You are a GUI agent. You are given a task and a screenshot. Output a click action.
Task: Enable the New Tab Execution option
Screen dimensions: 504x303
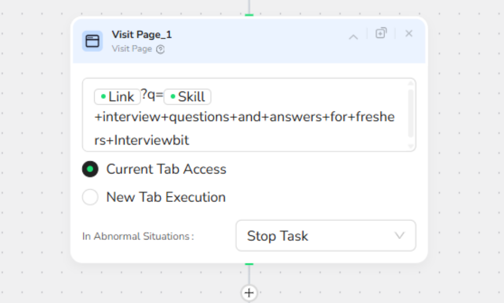coord(90,197)
